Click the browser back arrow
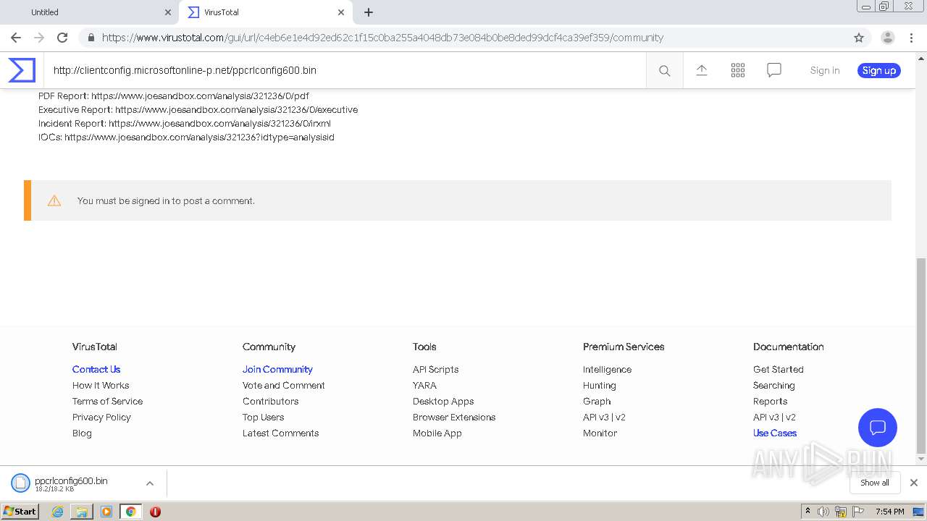 click(16, 38)
